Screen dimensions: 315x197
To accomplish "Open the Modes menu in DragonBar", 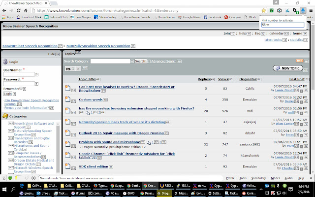I will [275, 178].
